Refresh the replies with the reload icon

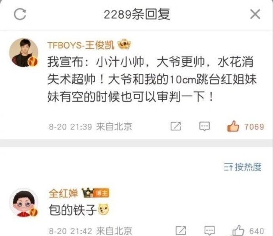tap(20, 14)
